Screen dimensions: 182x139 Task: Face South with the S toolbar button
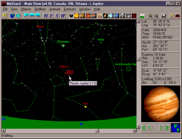tap(57, 16)
